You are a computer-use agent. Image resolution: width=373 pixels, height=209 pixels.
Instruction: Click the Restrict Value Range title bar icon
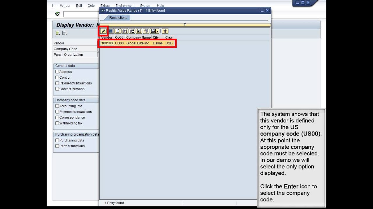pos(103,10)
